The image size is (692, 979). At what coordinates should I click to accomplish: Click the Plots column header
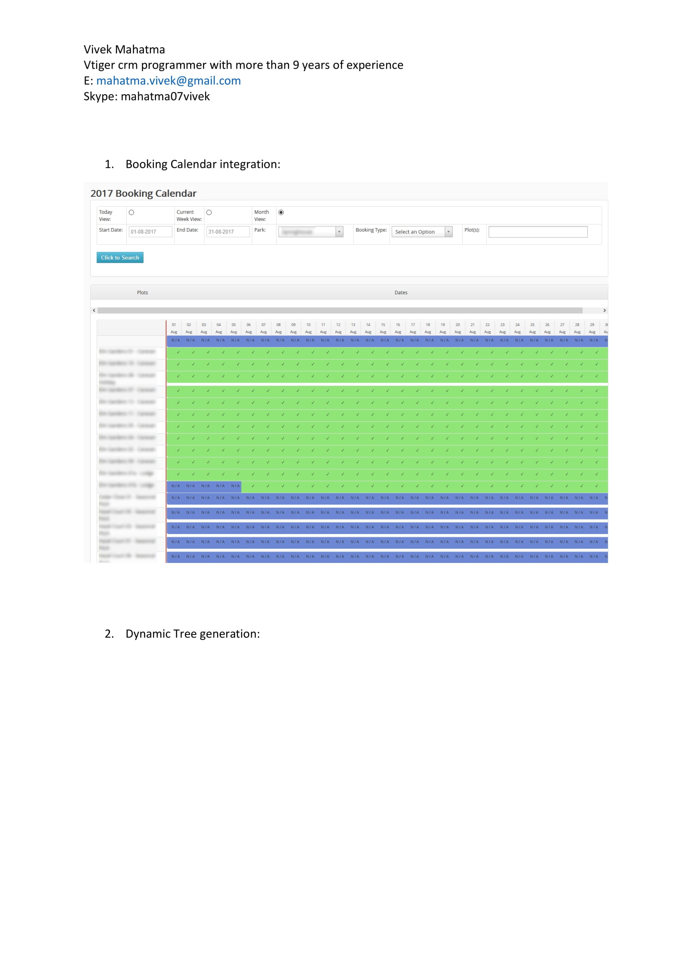point(142,293)
